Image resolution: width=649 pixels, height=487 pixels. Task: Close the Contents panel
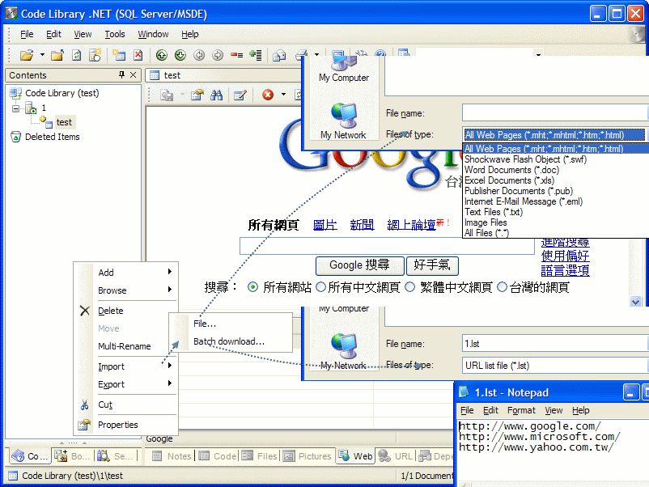pyautogui.click(x=133, y=75)
